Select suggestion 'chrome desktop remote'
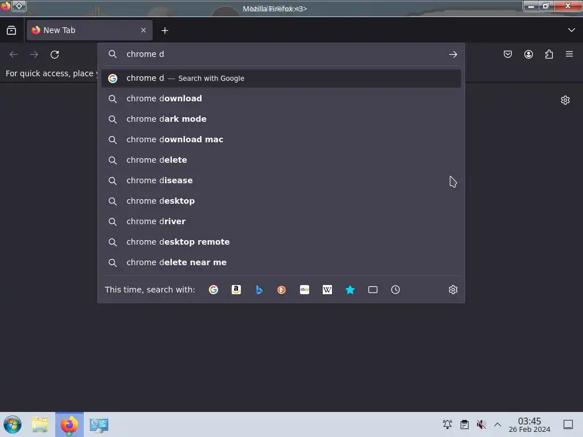The width and height of the screenshot is (583, 437). pyautogui.click(x=281, y=242)
